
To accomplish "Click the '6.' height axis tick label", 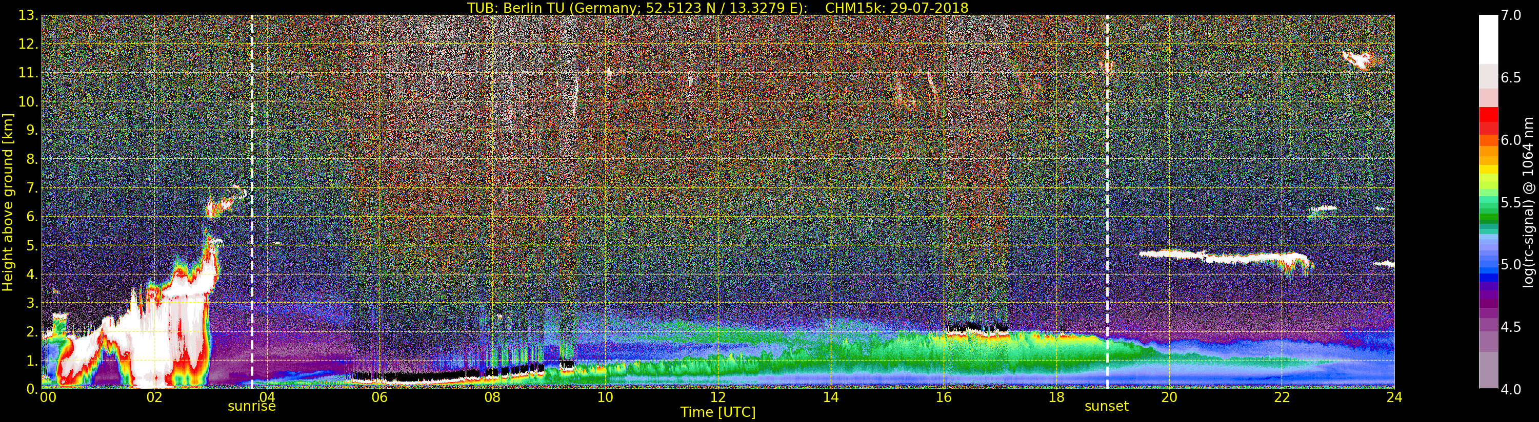I will click(x=32, y=217).
